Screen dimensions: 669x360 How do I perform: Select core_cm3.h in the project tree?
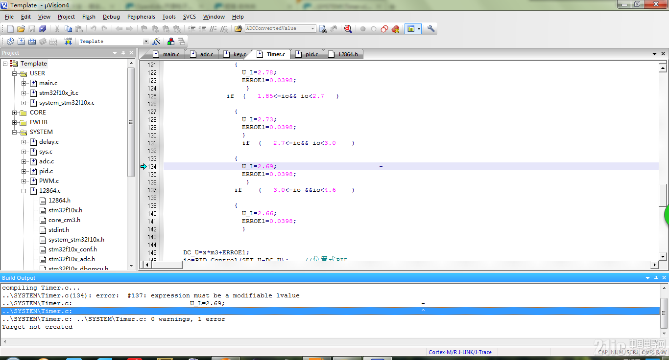coord(64,220)
